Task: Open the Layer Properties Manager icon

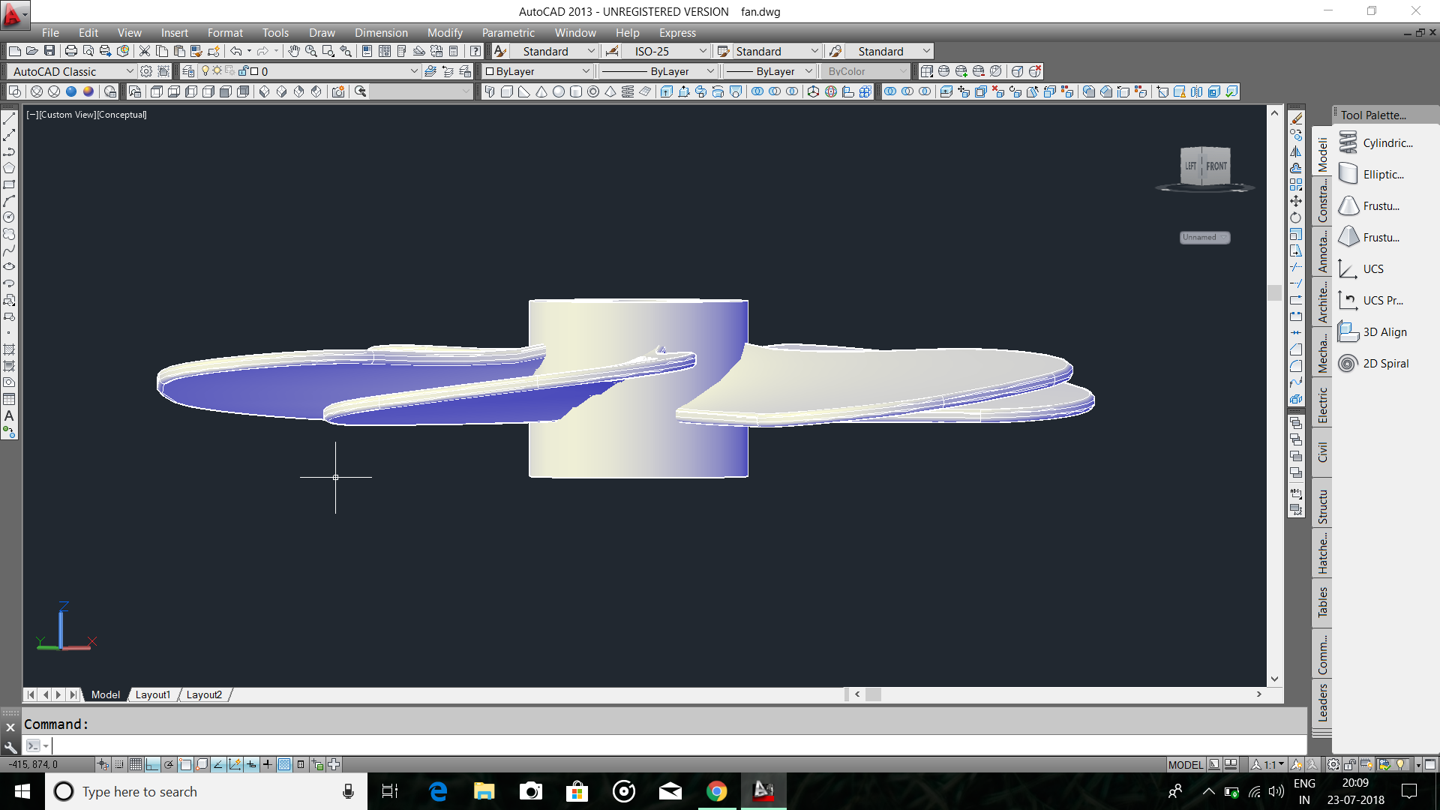Action: 188,71
